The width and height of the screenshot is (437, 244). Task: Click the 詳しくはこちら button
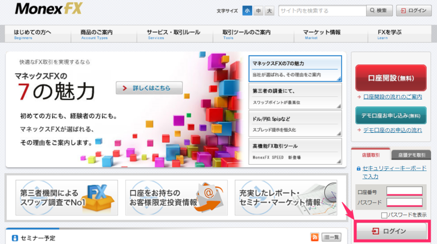(149, 88)
